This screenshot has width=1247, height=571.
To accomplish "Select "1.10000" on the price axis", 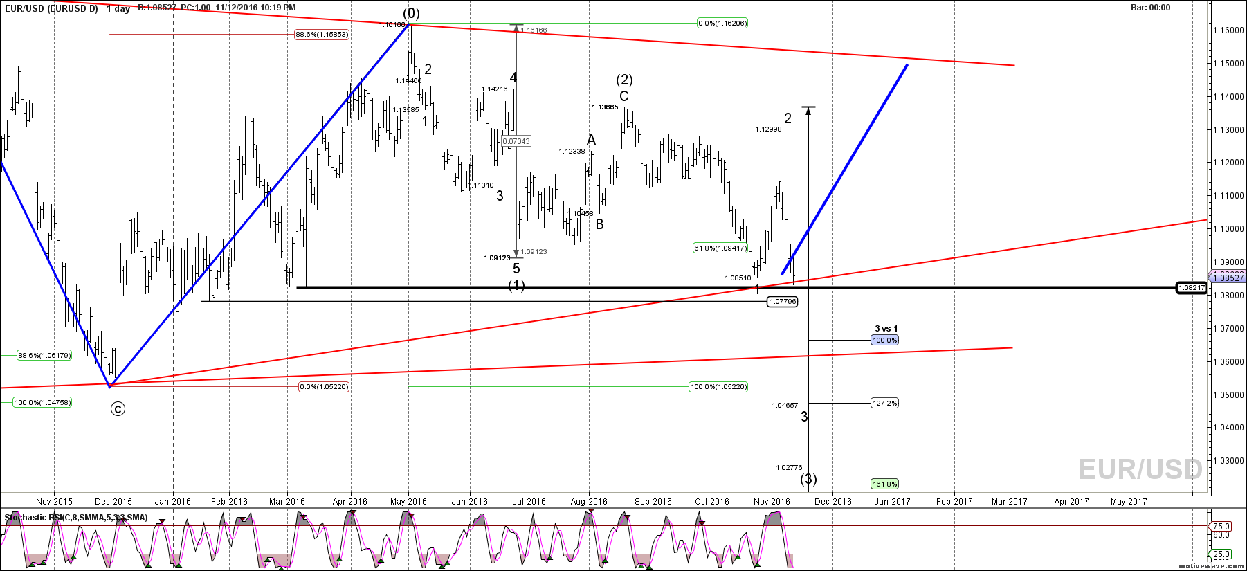I will [x=1228, y=229].
